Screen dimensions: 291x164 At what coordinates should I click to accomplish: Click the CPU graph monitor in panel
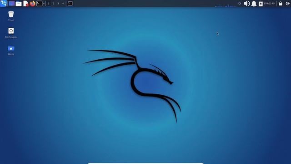coord(226,4)
